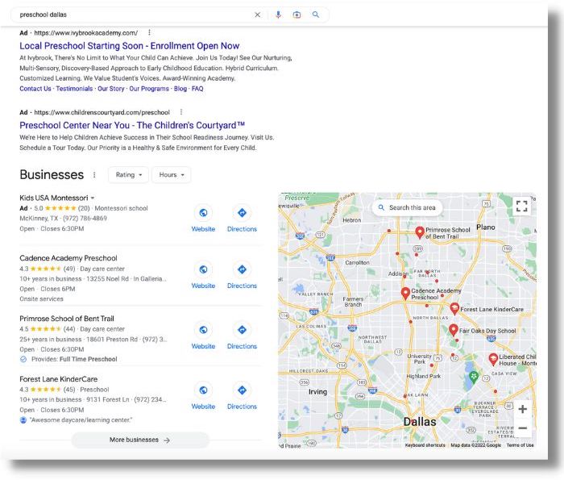Click the Carrollton label on map
The width and height of the screenshot is (564, 480).
357,263
